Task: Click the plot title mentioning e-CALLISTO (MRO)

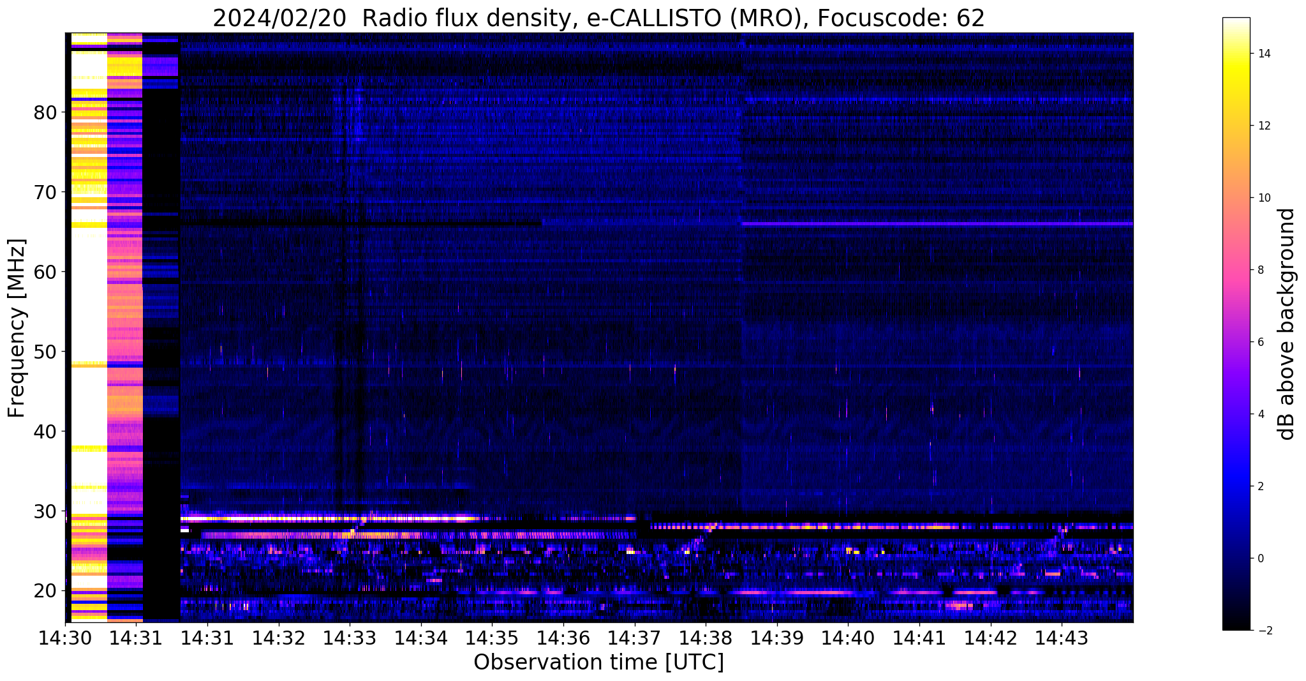Action: coord(598,19)
